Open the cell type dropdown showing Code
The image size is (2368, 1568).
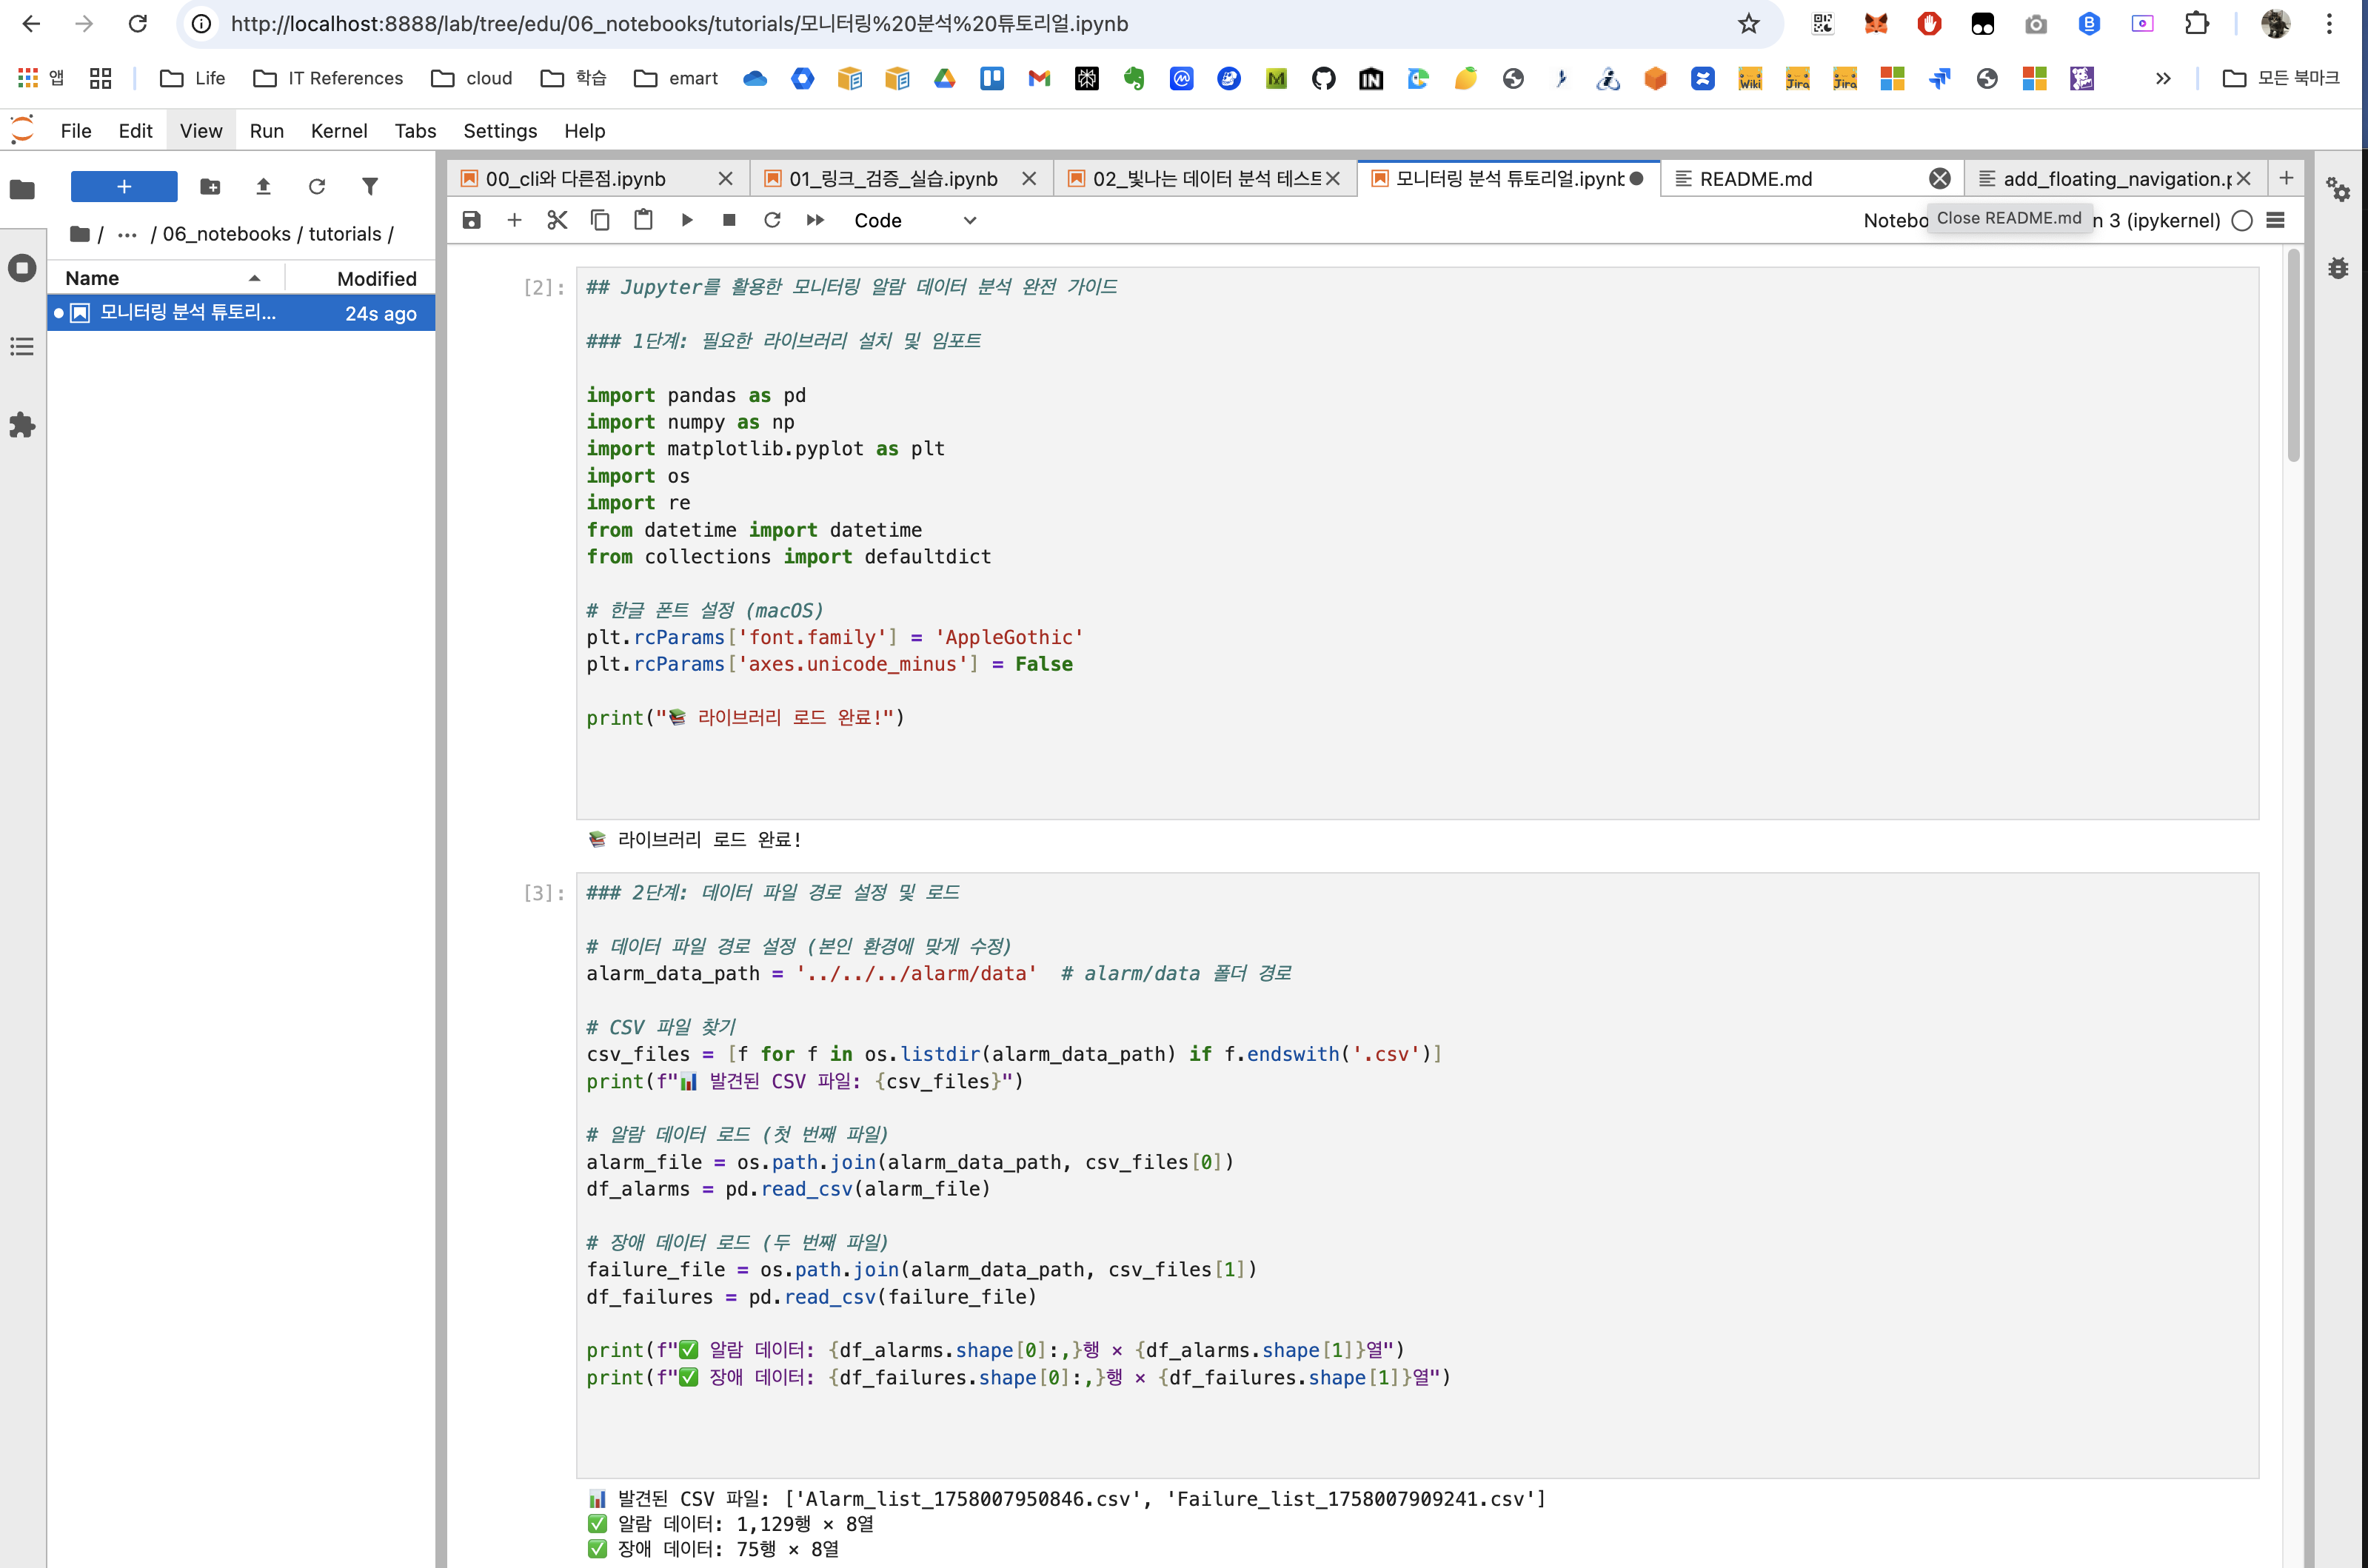pyautogui.click(x=914, y=220)
